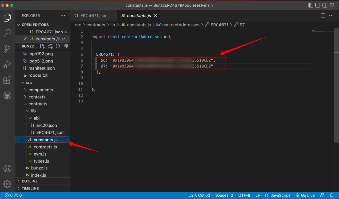Open the Source Control view

point(7,49)
